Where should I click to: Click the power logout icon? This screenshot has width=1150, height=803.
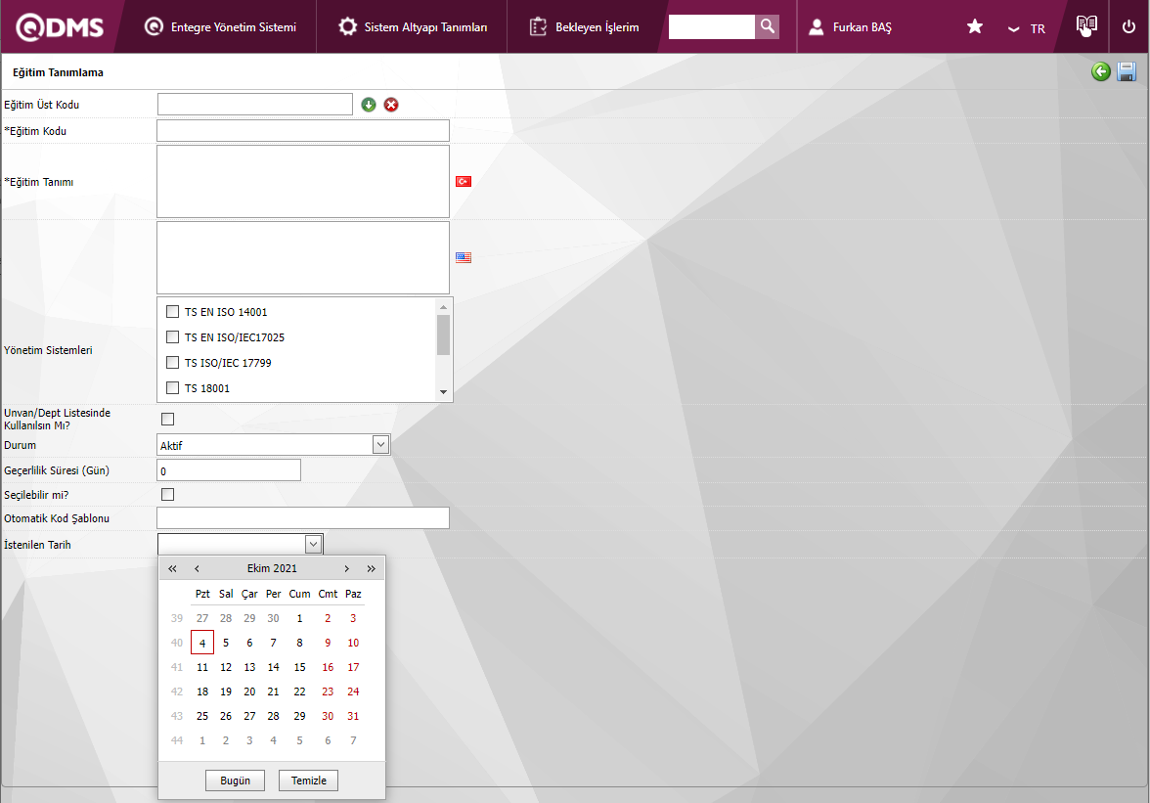click(1128, 27)
